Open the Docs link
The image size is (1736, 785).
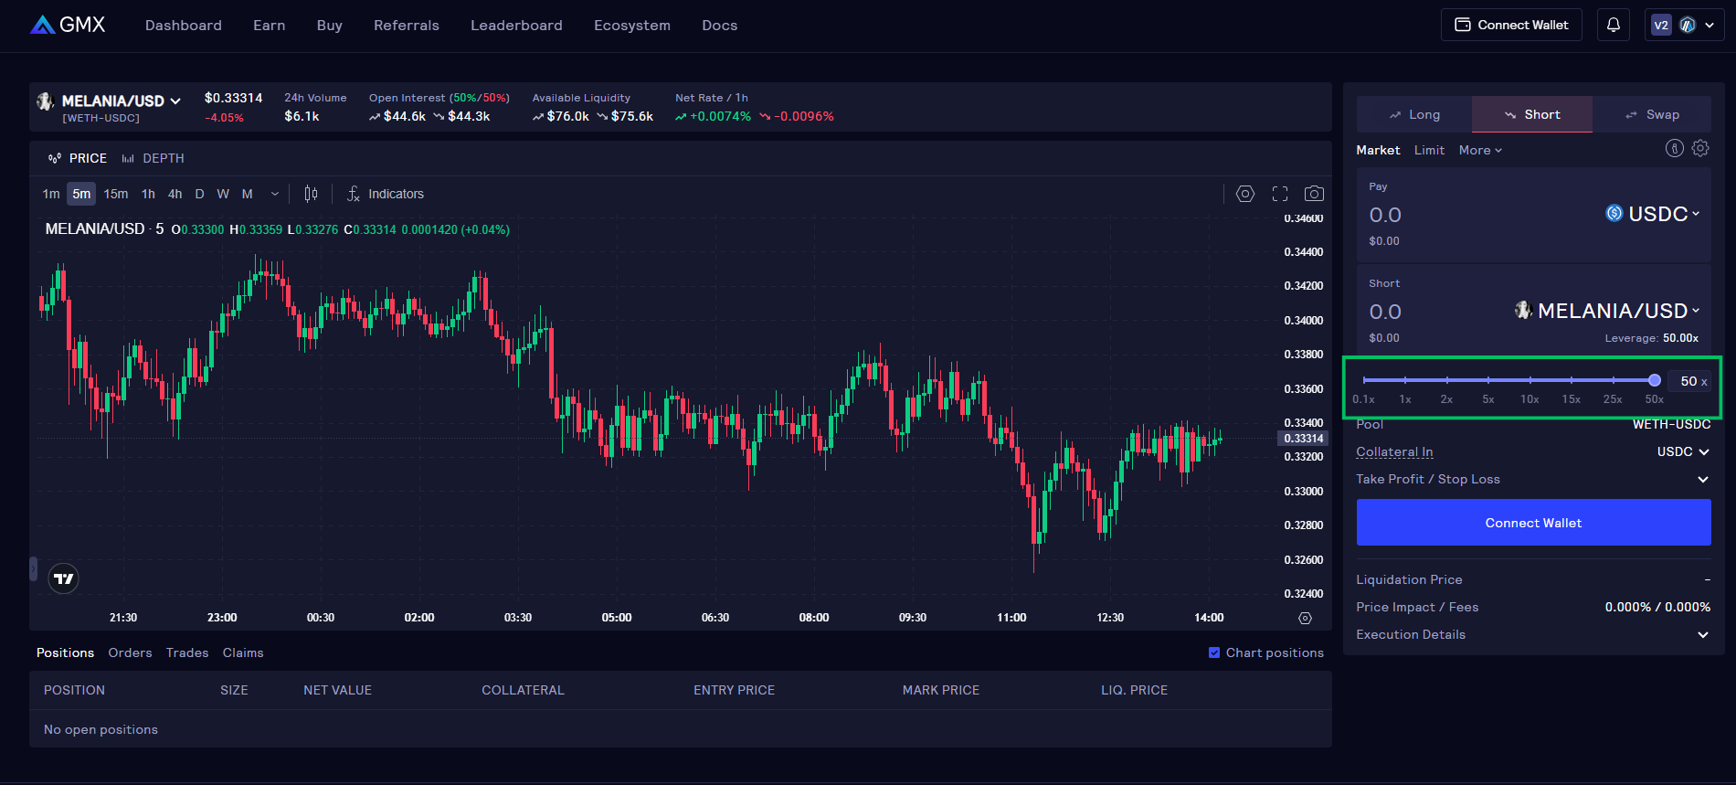(720, 26)
